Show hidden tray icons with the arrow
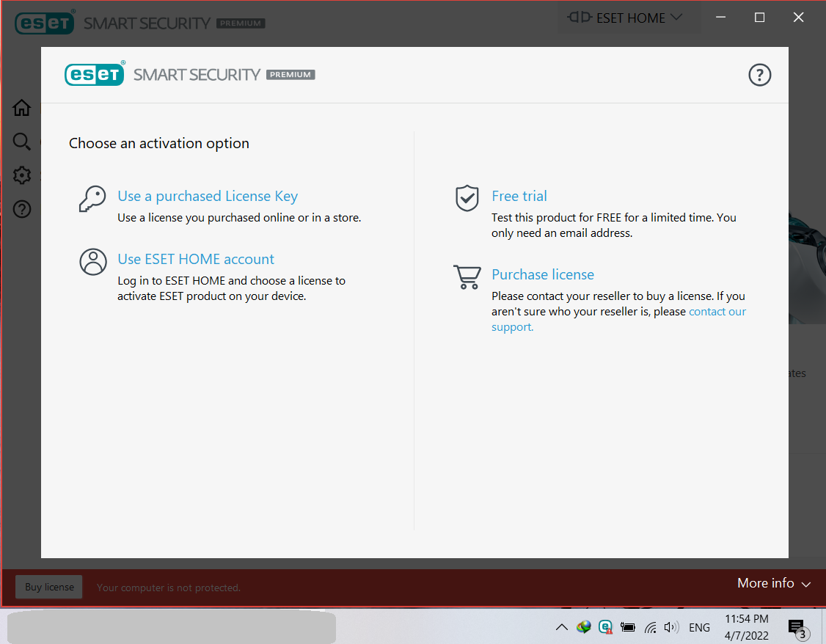The image size is (826, 644). tap(562, 627)
